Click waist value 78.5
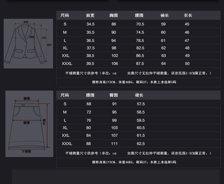This screenshot has height=184, width=224. (x=140, y=41)
